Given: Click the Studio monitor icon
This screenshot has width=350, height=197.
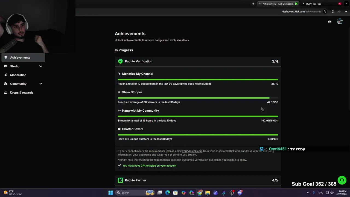Looking at the screenshot, I should 6,66.
